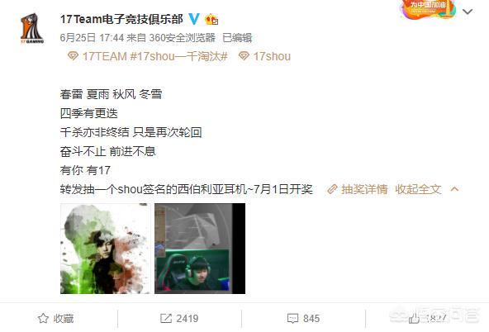
Task: Open 抽奖详情 lottery details link
Action: click(x=364, y=189)
